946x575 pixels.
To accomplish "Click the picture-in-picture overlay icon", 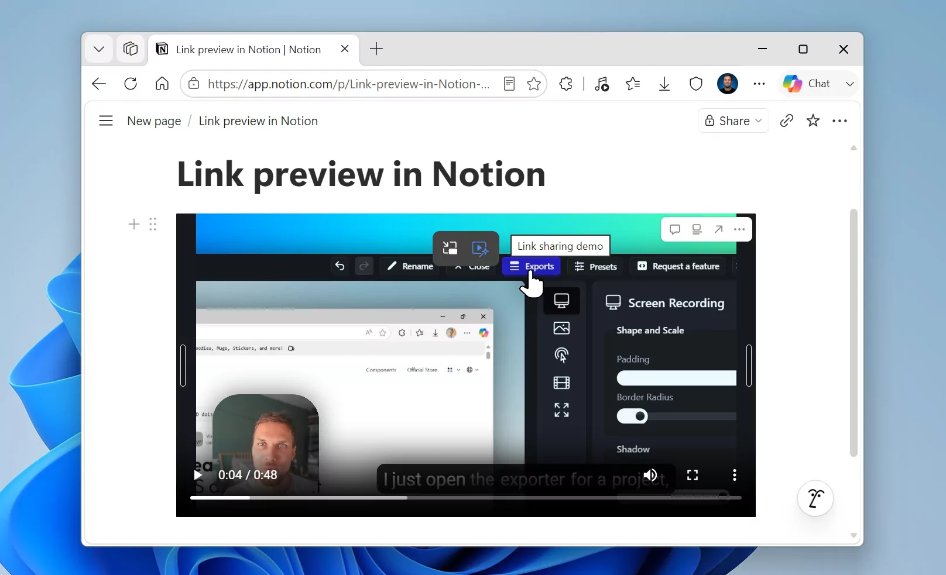I will tap(450, 248).
